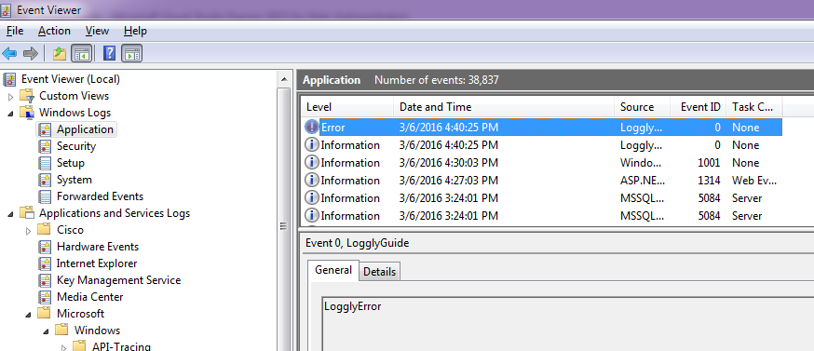Click the Up One Level folder icon

pyautogui.click(x=60, y=53)
